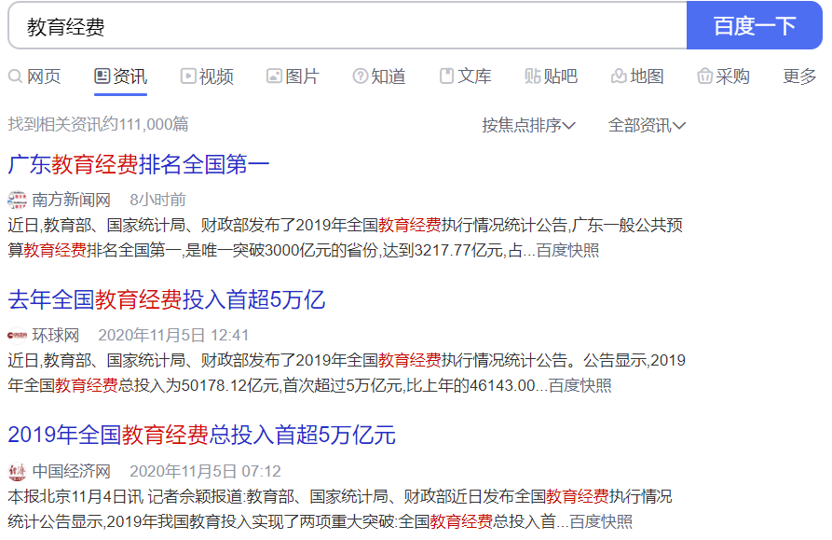Switch to the 视频 tab
Viewport: 832px width, 540px height.
coord(214,76)
